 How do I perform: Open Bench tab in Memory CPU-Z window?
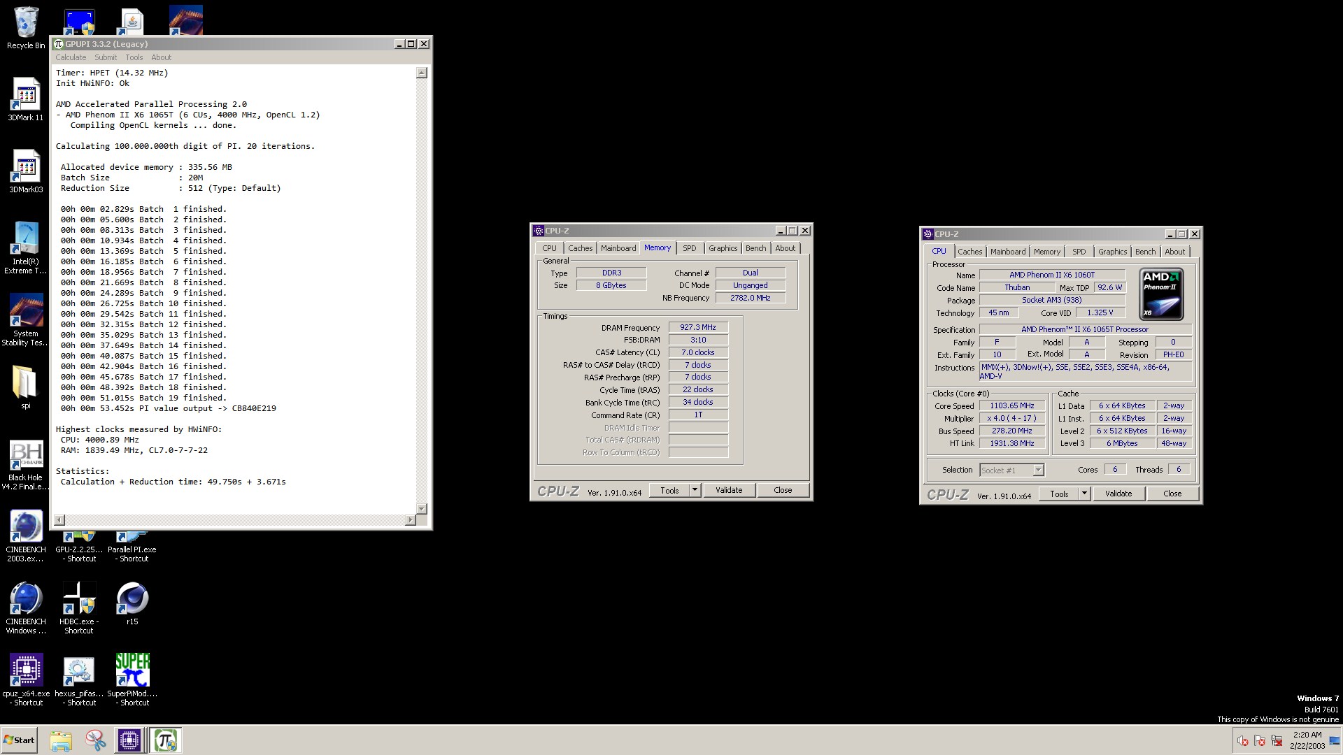[755, 248]
